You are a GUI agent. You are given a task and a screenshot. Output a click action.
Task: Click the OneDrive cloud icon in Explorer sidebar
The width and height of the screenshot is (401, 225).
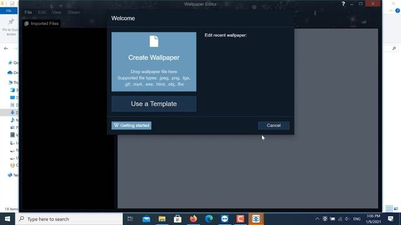[10, 72]
